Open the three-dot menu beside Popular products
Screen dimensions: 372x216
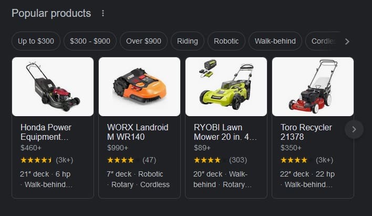coord(103,14)
